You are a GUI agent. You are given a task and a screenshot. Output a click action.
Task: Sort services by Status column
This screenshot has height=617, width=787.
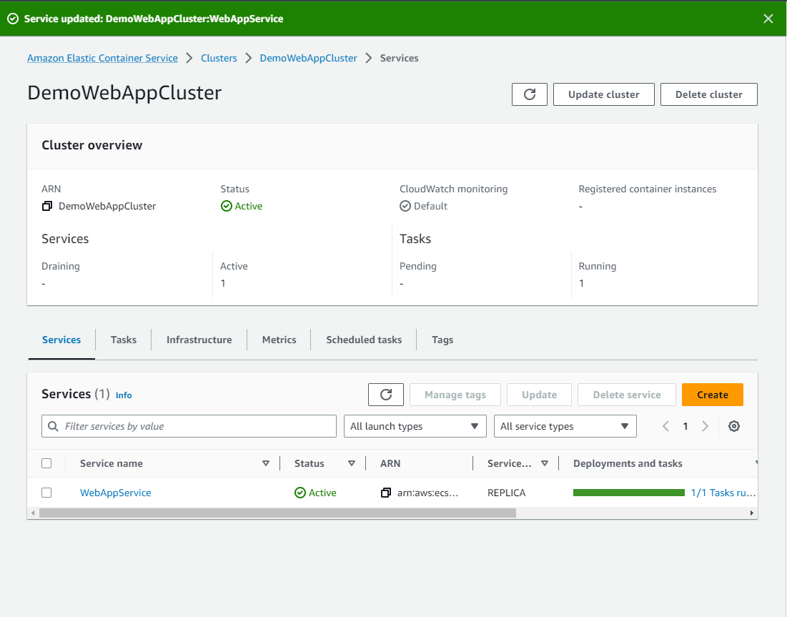pyautogui.click(x=352, y=463)
